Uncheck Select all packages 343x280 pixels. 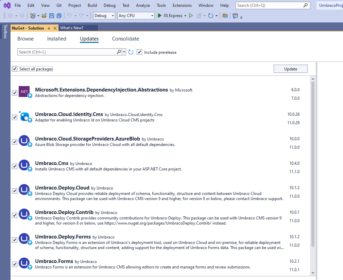point(15,69)
